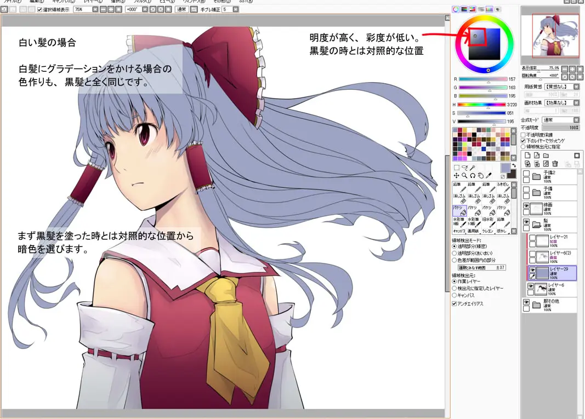The height and width of the screenshot is (419, 585).
Task: Click the 通常 mode button in toolbar
Action: click(181, 9)
